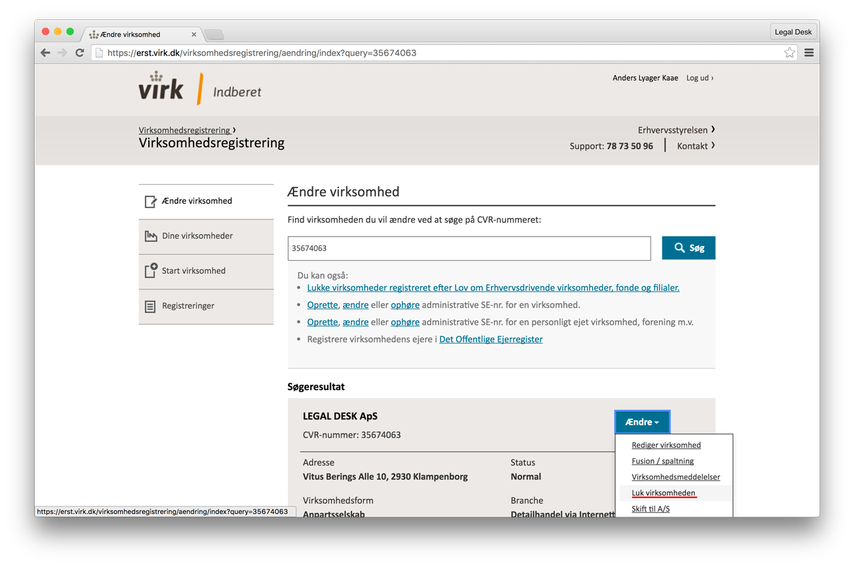
Task: Click the CVR-nummer search field
Action: [469, 248]
